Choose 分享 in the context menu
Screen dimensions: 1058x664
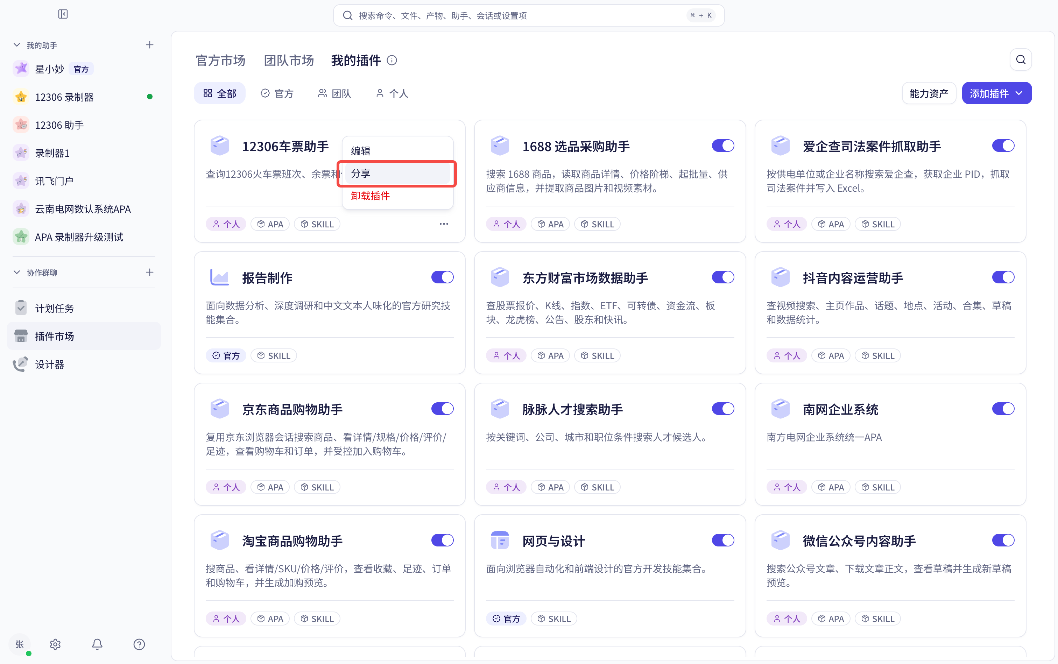tap(397, 174)
